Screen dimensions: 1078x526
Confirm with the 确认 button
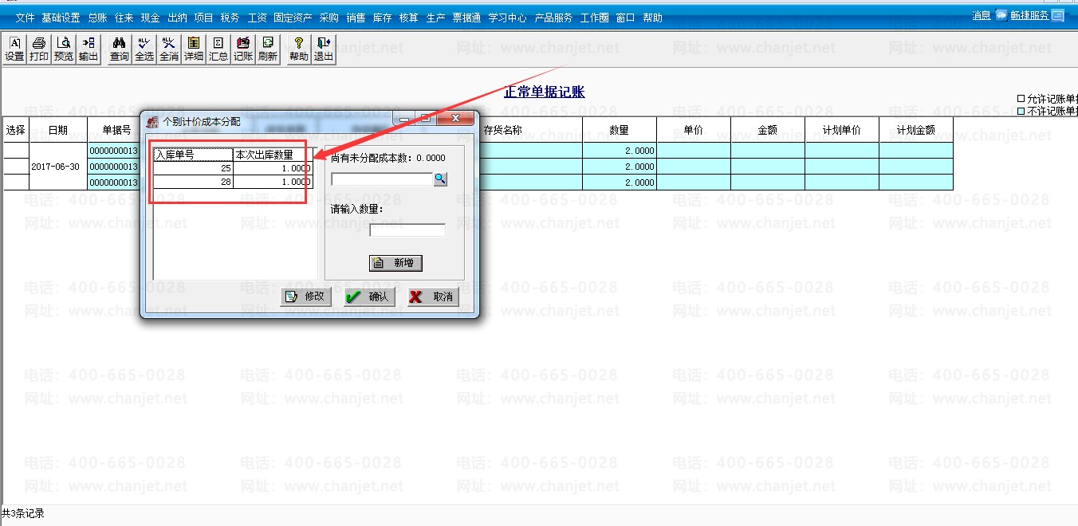(370, 296)
